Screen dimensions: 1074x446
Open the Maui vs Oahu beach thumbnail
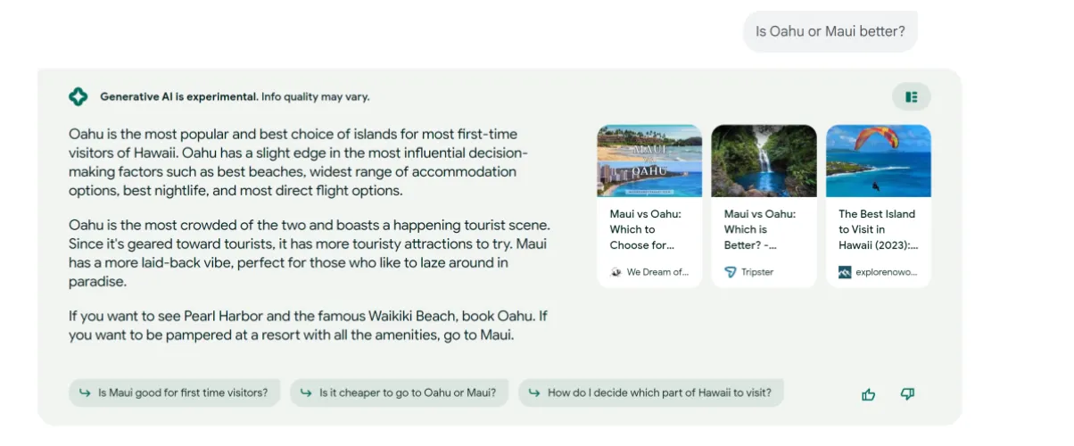[x=649, y=161]
